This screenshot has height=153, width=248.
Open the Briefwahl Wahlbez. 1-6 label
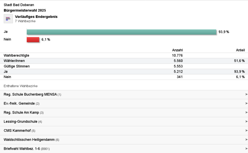tap(22, 149)
